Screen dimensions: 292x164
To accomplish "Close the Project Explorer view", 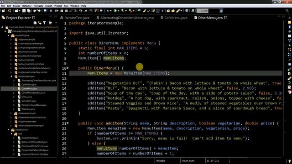I will 33,17.
